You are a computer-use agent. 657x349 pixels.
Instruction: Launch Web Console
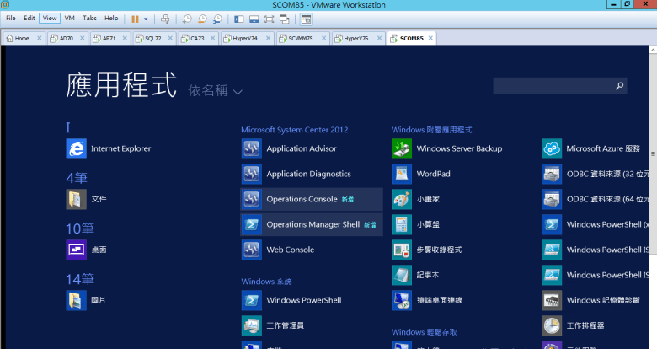(x=290, y=250)
